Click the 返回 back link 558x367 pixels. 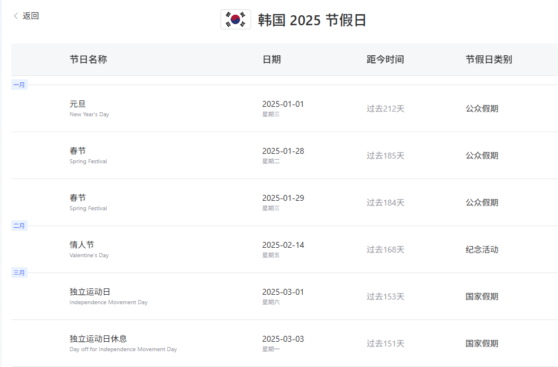(x=31, y=16)
